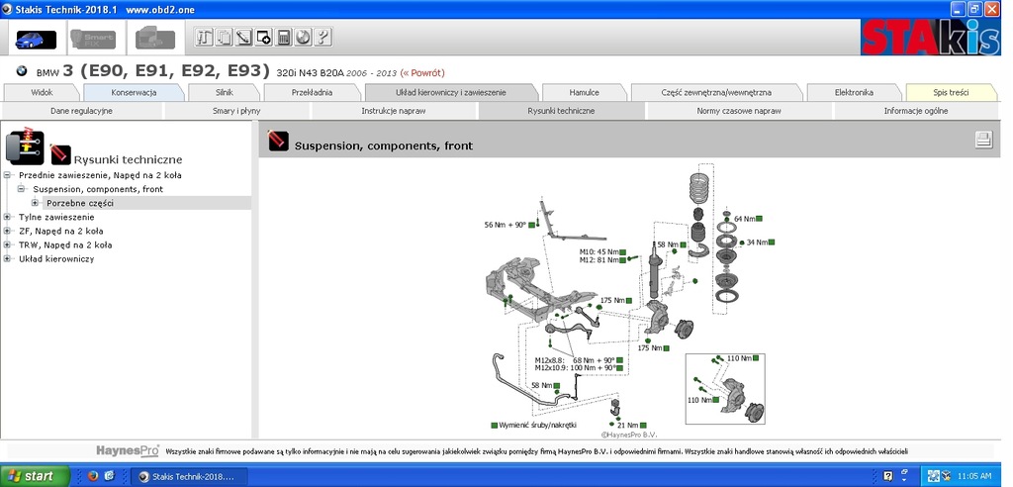Open the greyed SmartFIX module
The height and width of the screenshot is (487, 1013).
pyautogui.click(x=92, y=39)
